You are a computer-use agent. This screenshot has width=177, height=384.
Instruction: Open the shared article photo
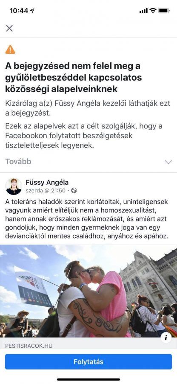tap(88, 291)
